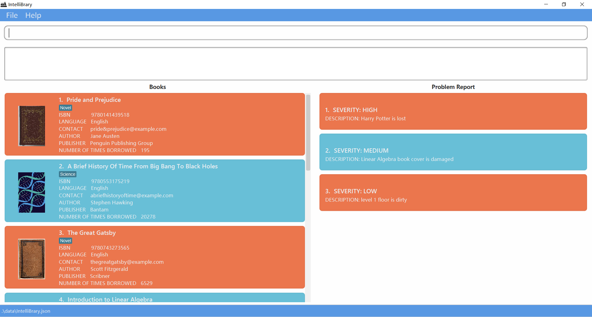Click description Harry Potter is lost
Image resolution: width=592 pixels, height=317 pixels.
(x=383, y=118)
